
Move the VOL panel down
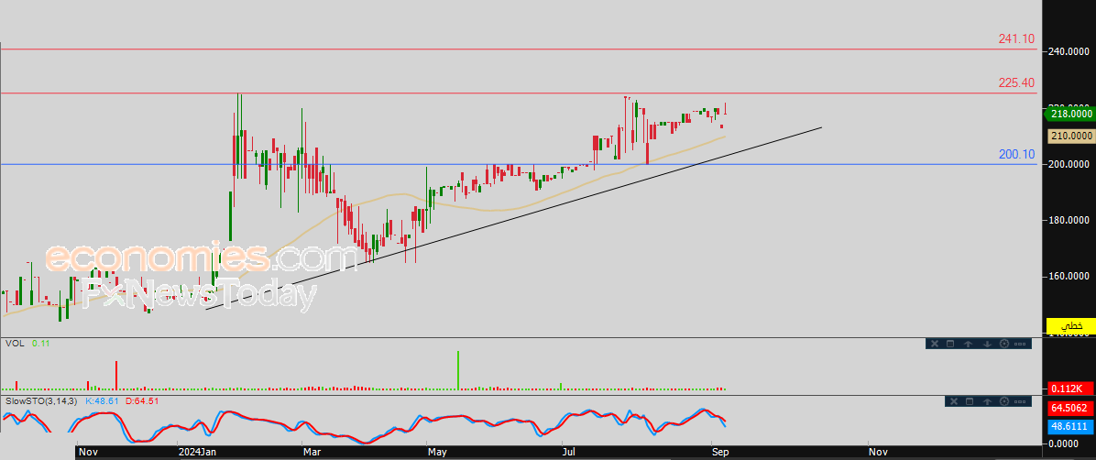pos(986,344)
